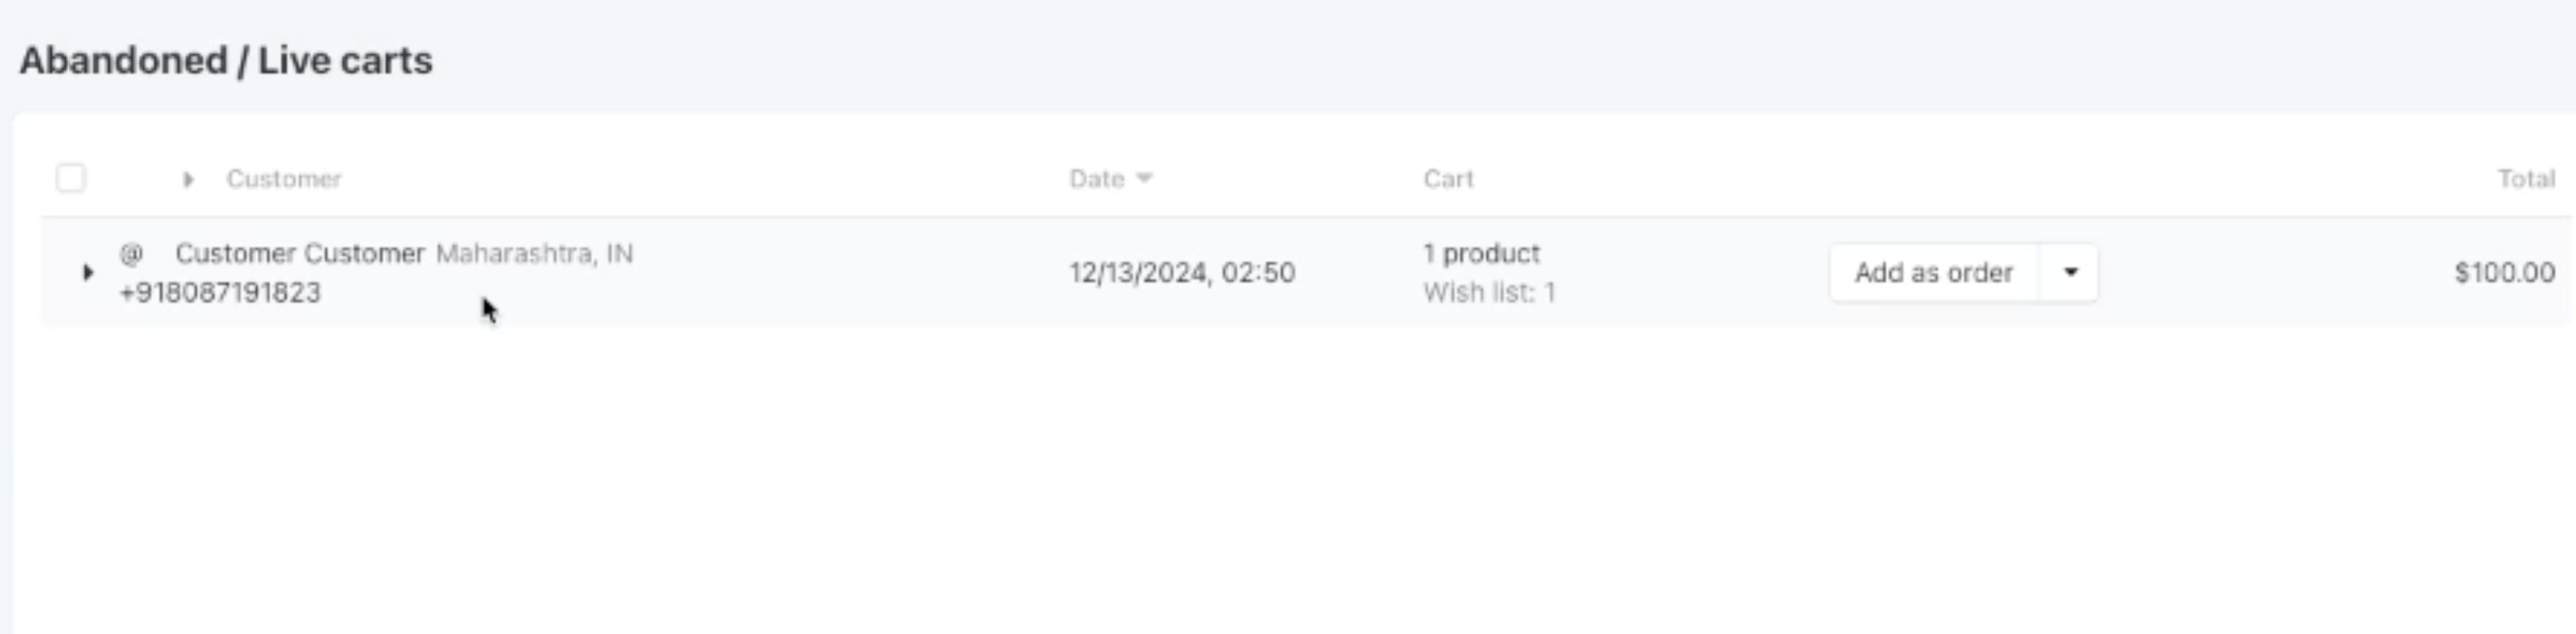The width and height of the screenshot is (2576, 634).
Task: Open dropdown arrow next to Add as order
Action: (x=2069, y=272)
